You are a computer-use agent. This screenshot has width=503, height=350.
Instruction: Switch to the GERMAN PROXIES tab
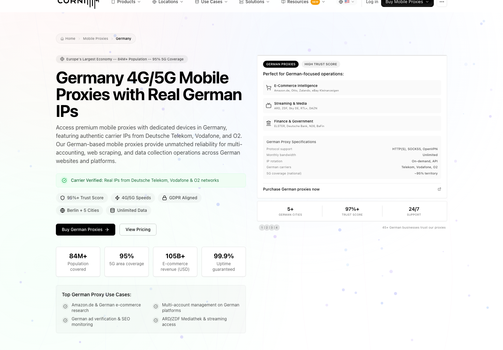(x=281, y=64)
